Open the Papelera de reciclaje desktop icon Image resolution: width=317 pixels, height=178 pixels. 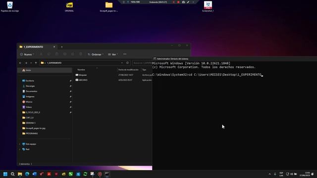coord(10,6)
